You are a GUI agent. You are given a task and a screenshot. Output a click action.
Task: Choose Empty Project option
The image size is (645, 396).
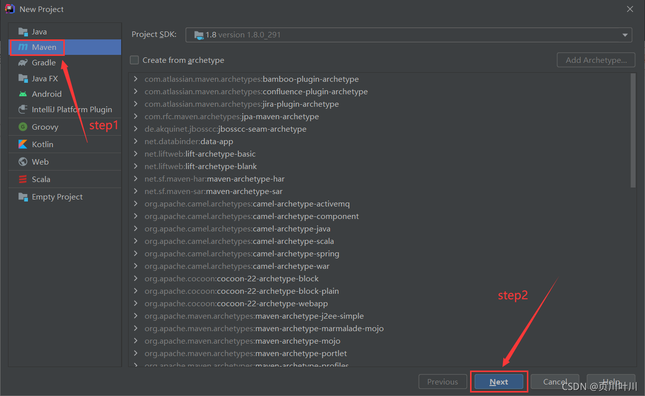(65, 197)
